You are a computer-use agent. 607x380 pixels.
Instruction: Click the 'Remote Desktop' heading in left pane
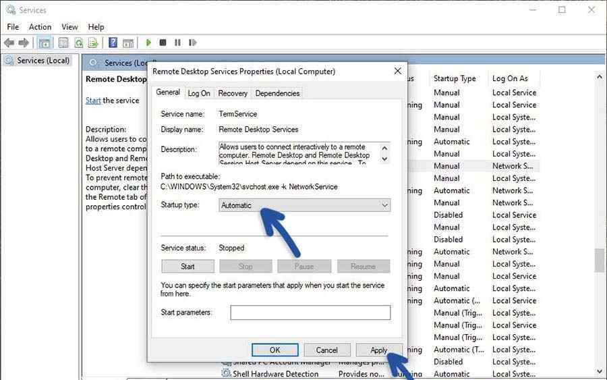tap(116, 79)
